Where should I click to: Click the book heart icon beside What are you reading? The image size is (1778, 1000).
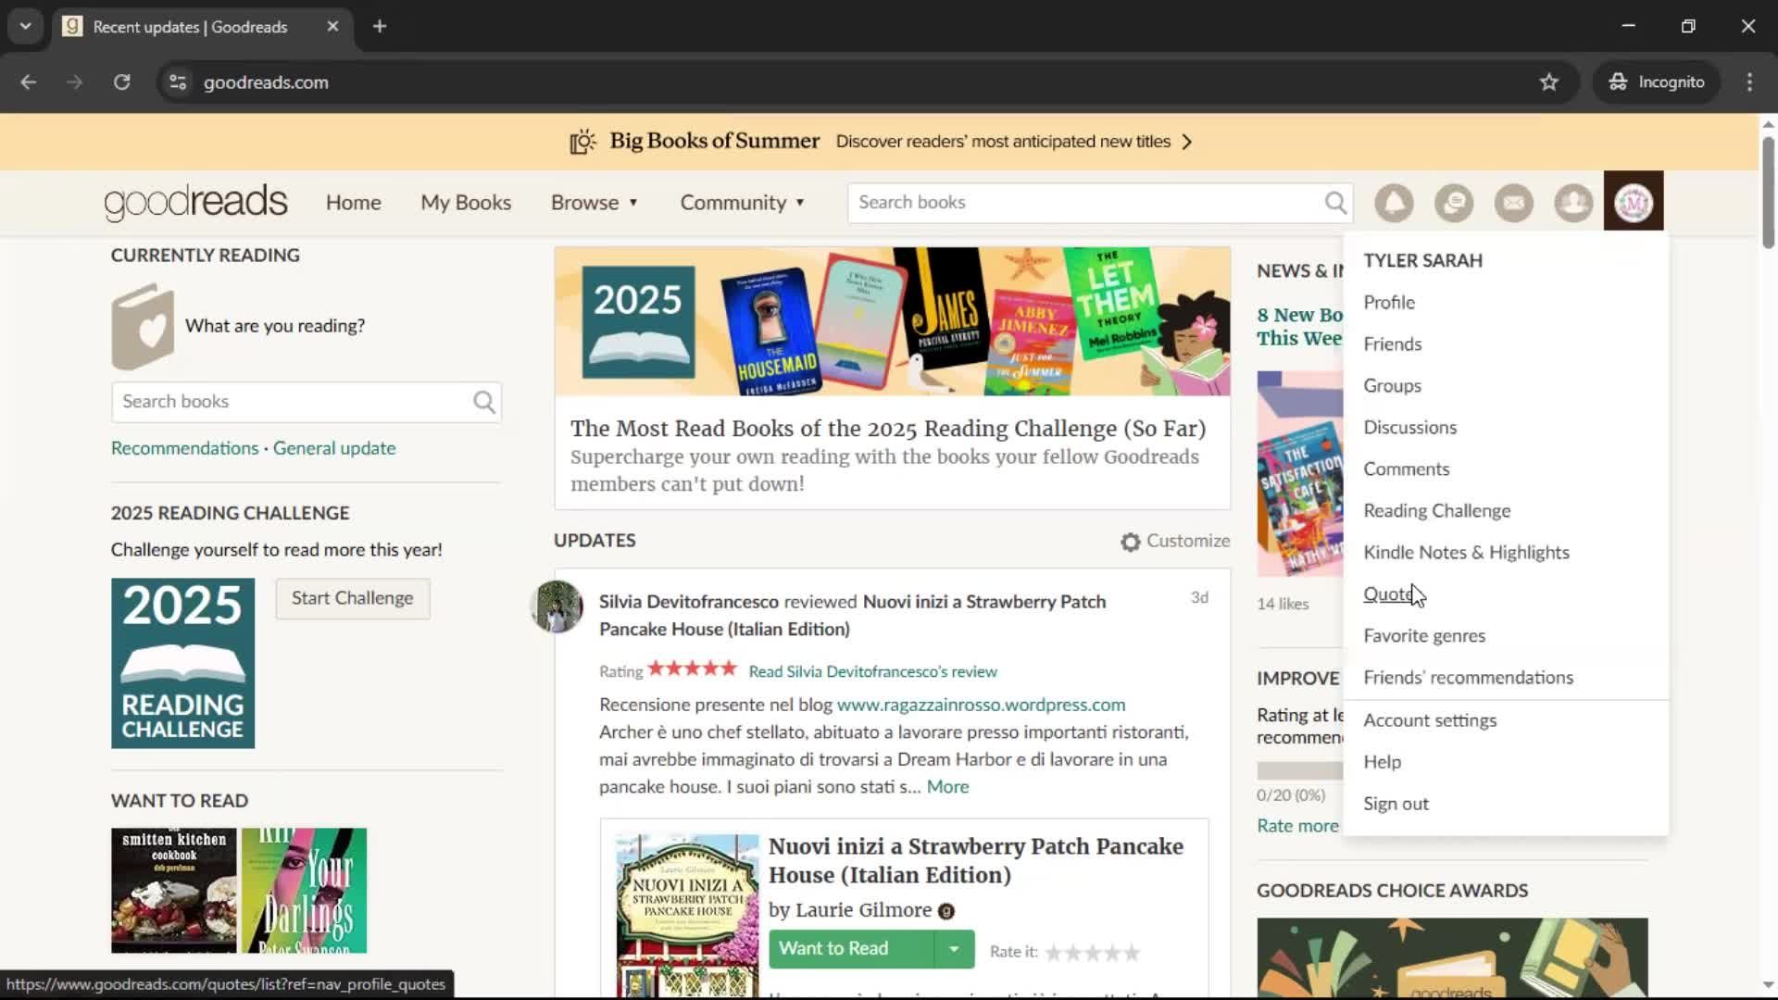tap(143, 326)
